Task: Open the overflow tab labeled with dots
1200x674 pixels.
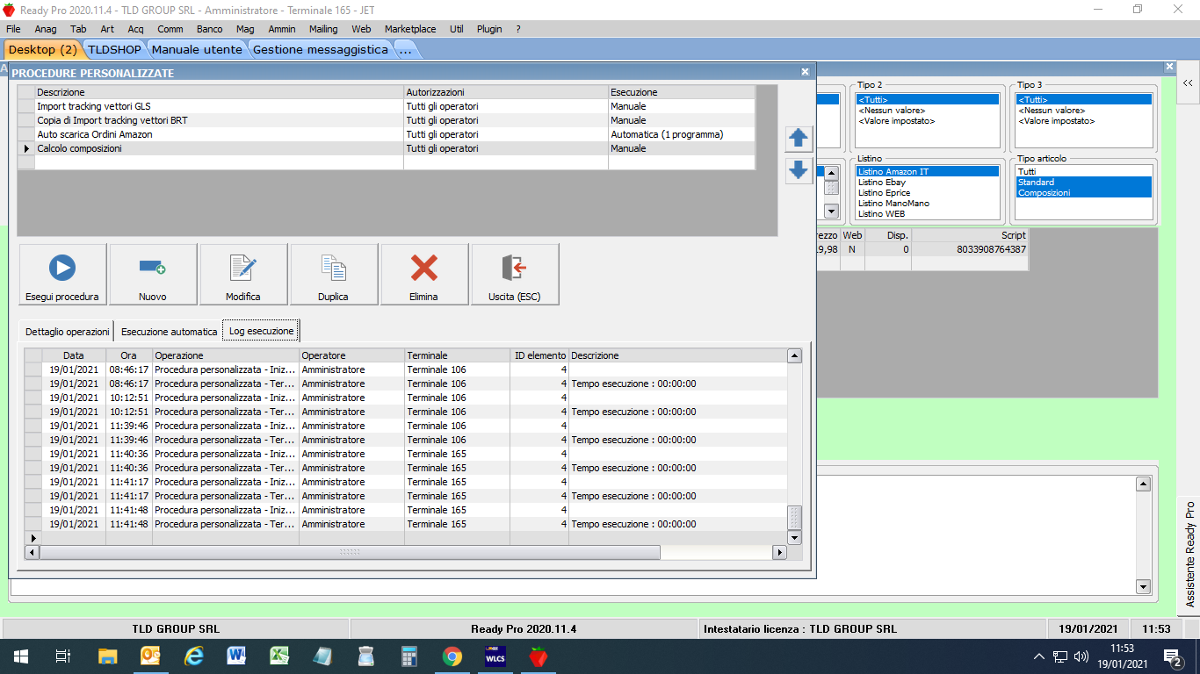Action: click(406, 49)
